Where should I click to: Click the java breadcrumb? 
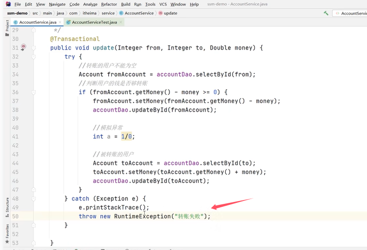[x=60, y=13]
